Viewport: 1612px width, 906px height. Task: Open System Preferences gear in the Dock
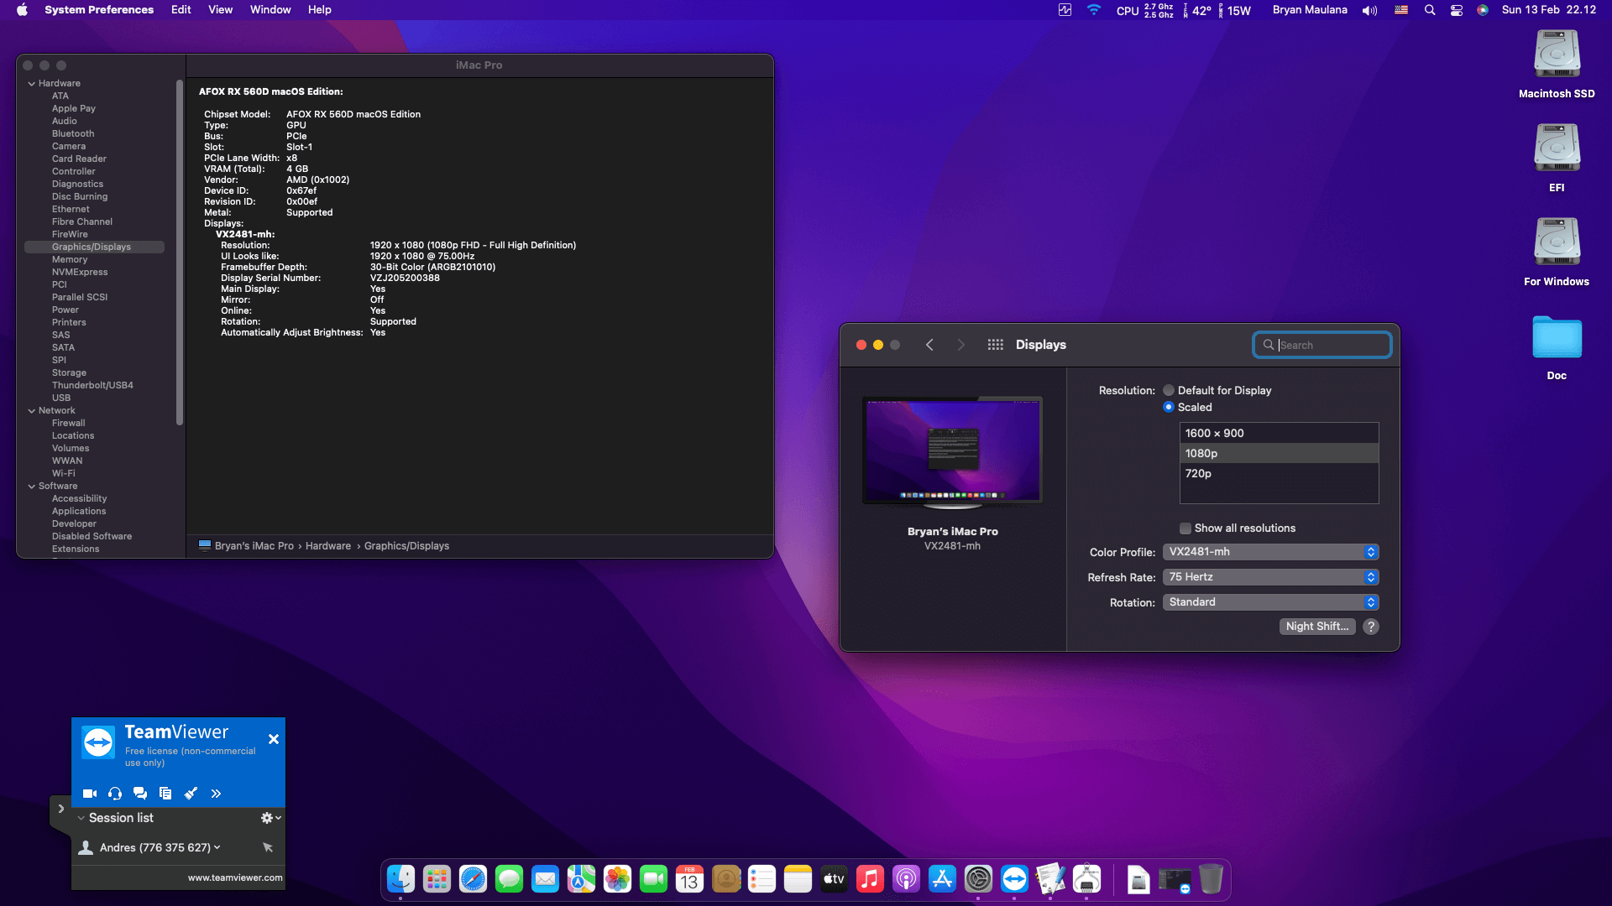pos(978,879)
